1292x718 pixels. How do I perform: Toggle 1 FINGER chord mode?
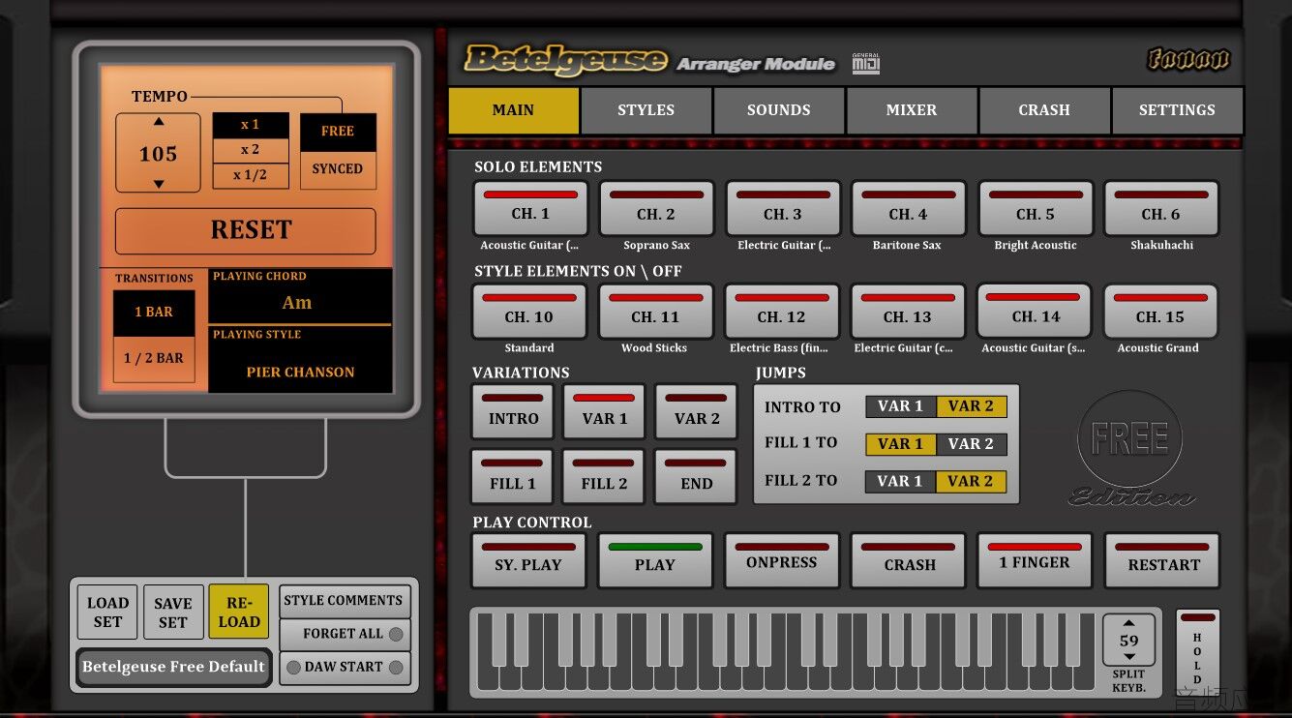[x=1035, y=560]
